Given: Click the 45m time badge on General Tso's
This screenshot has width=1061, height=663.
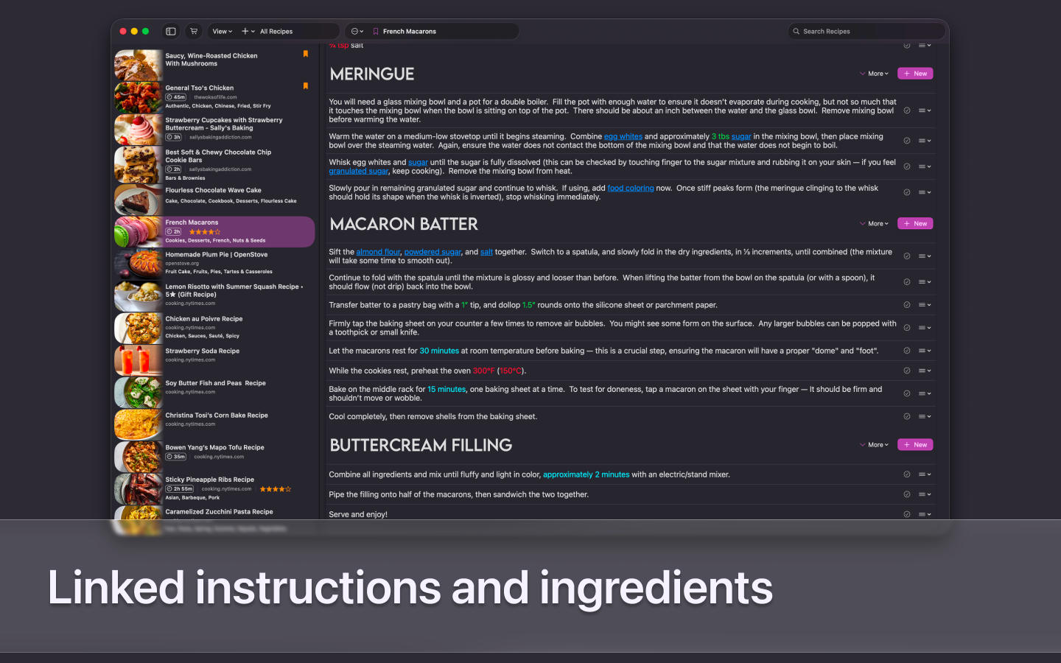Looking at the screenshot, I should click(x=176, y=97).
